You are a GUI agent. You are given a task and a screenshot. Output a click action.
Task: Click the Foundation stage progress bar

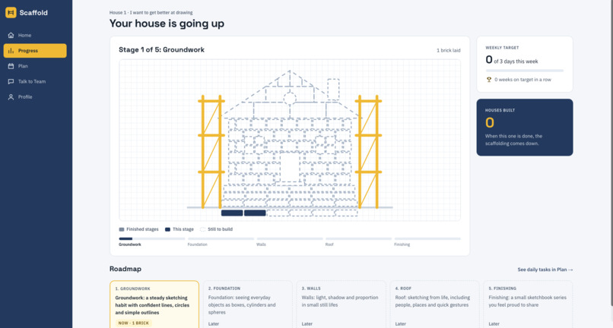coord(221,238)
